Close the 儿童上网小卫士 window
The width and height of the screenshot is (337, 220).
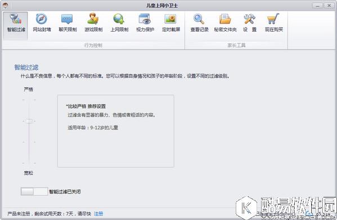[x=329, y=6]
